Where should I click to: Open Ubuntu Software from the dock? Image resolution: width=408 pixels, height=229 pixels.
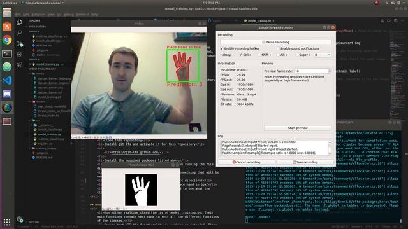[x=7, y=26]
